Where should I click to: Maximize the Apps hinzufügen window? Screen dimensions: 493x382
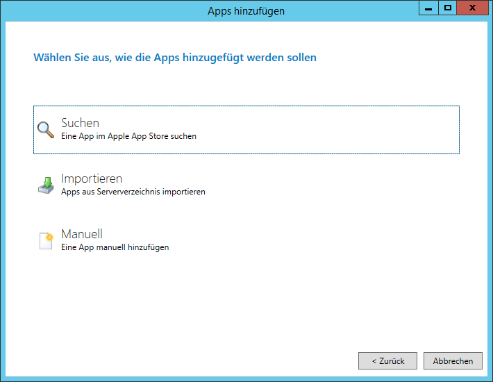click(448, 8)
